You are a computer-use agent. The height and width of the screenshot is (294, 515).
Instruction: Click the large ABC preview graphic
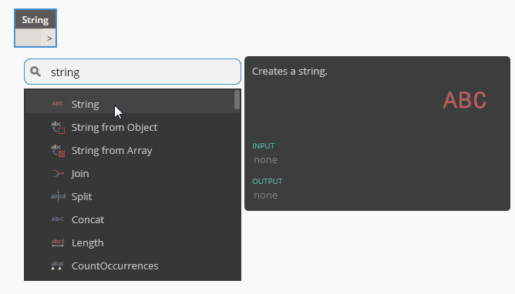pyautogui.click(x=464, y=100)
